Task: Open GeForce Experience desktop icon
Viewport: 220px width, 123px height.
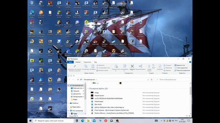Action: coord(41,62)
